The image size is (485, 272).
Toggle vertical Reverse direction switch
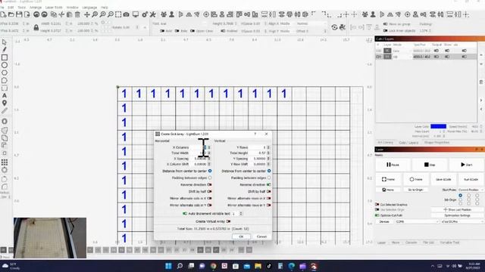[x=268, y=184]
